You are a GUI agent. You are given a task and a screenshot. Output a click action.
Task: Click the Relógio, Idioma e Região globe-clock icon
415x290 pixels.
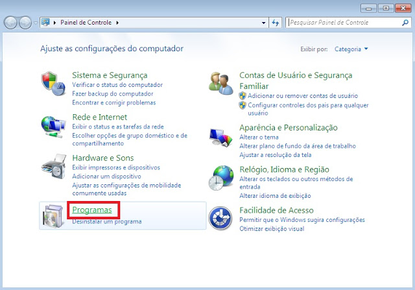point(220,178)
